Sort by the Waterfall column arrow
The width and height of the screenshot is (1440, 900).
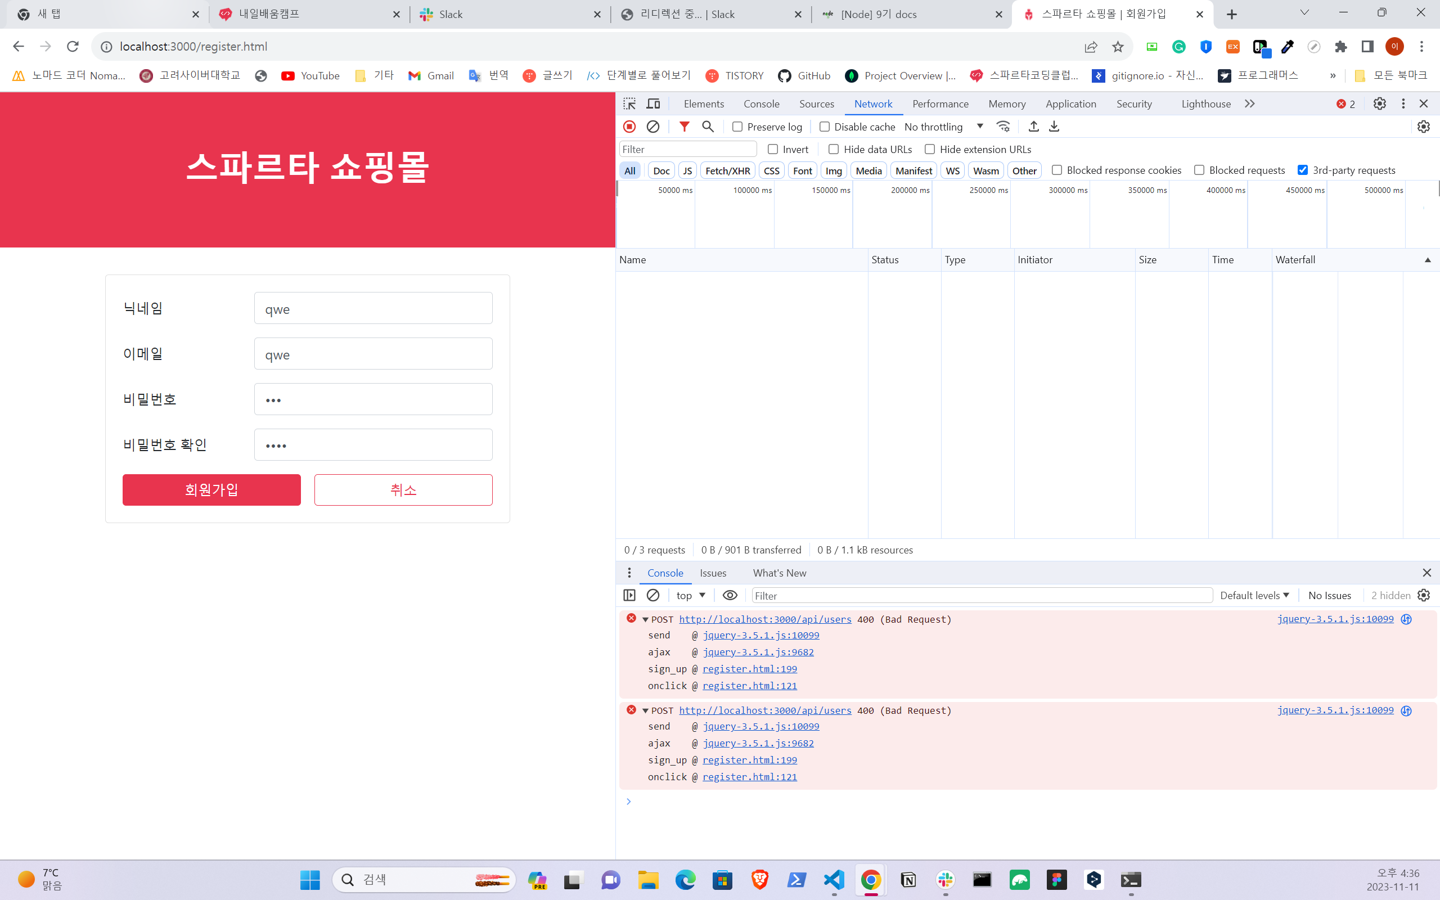1428,259
